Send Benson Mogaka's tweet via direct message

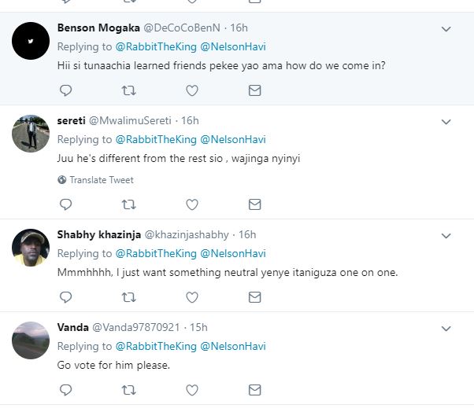point(255,90)
